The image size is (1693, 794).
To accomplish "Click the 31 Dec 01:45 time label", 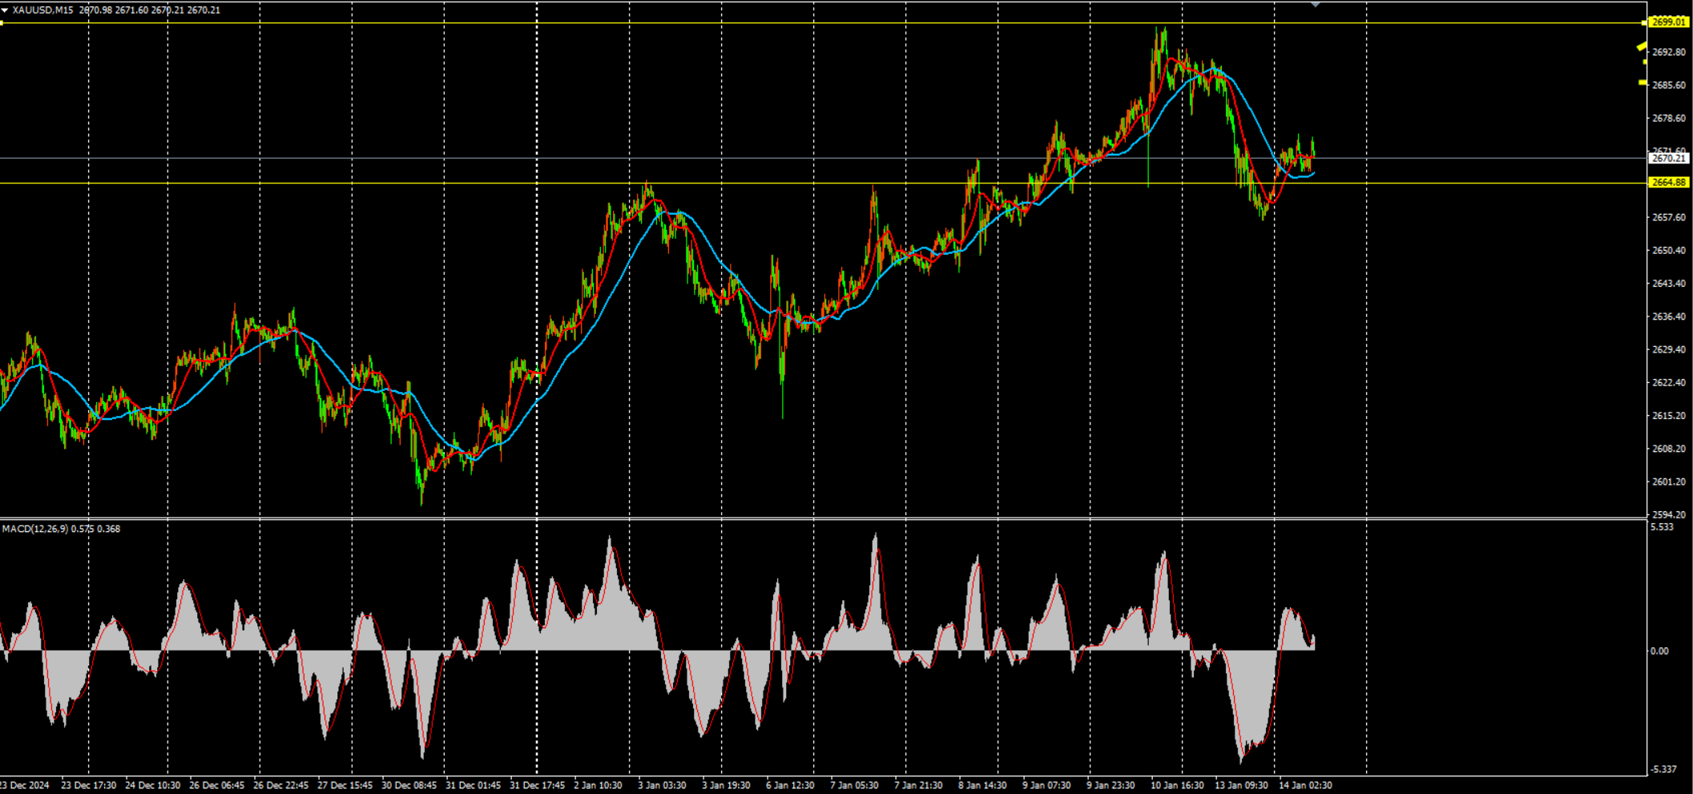I will [x=473, y=785].
